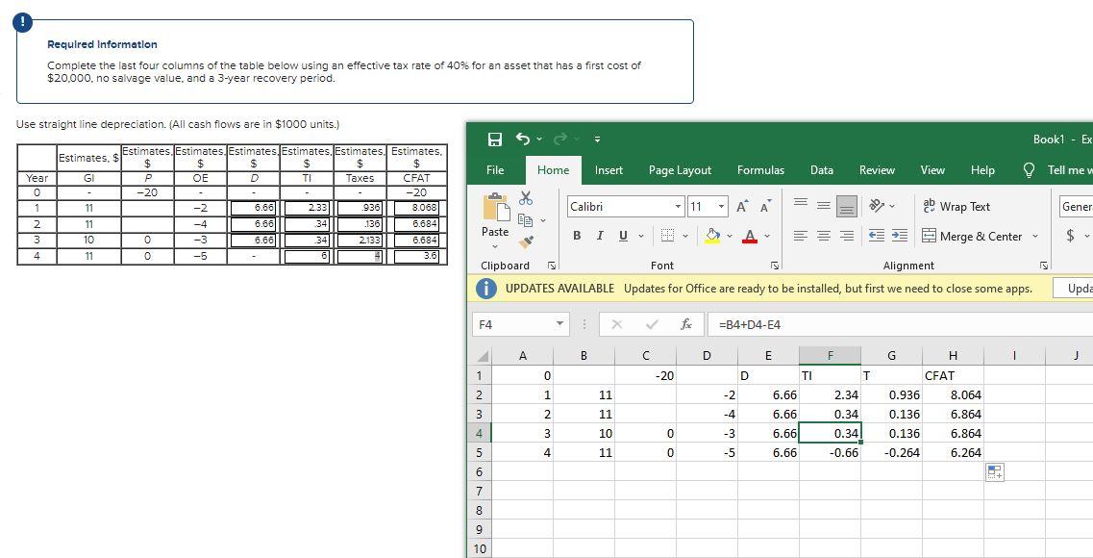Image resolution: width=1093 pixels, height=558 pixels.
Task: Click the Copy icon in Clipboard group
Action: click(527, 219)
